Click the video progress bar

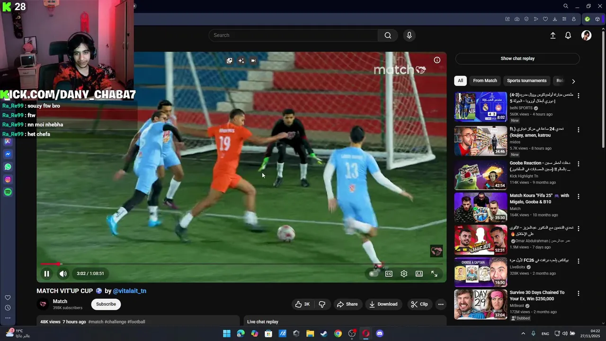[241, 264]
